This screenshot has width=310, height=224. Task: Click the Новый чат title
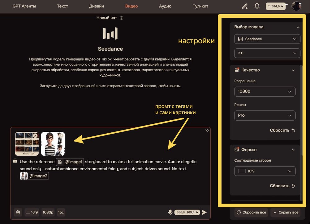(x=106, y=18)
